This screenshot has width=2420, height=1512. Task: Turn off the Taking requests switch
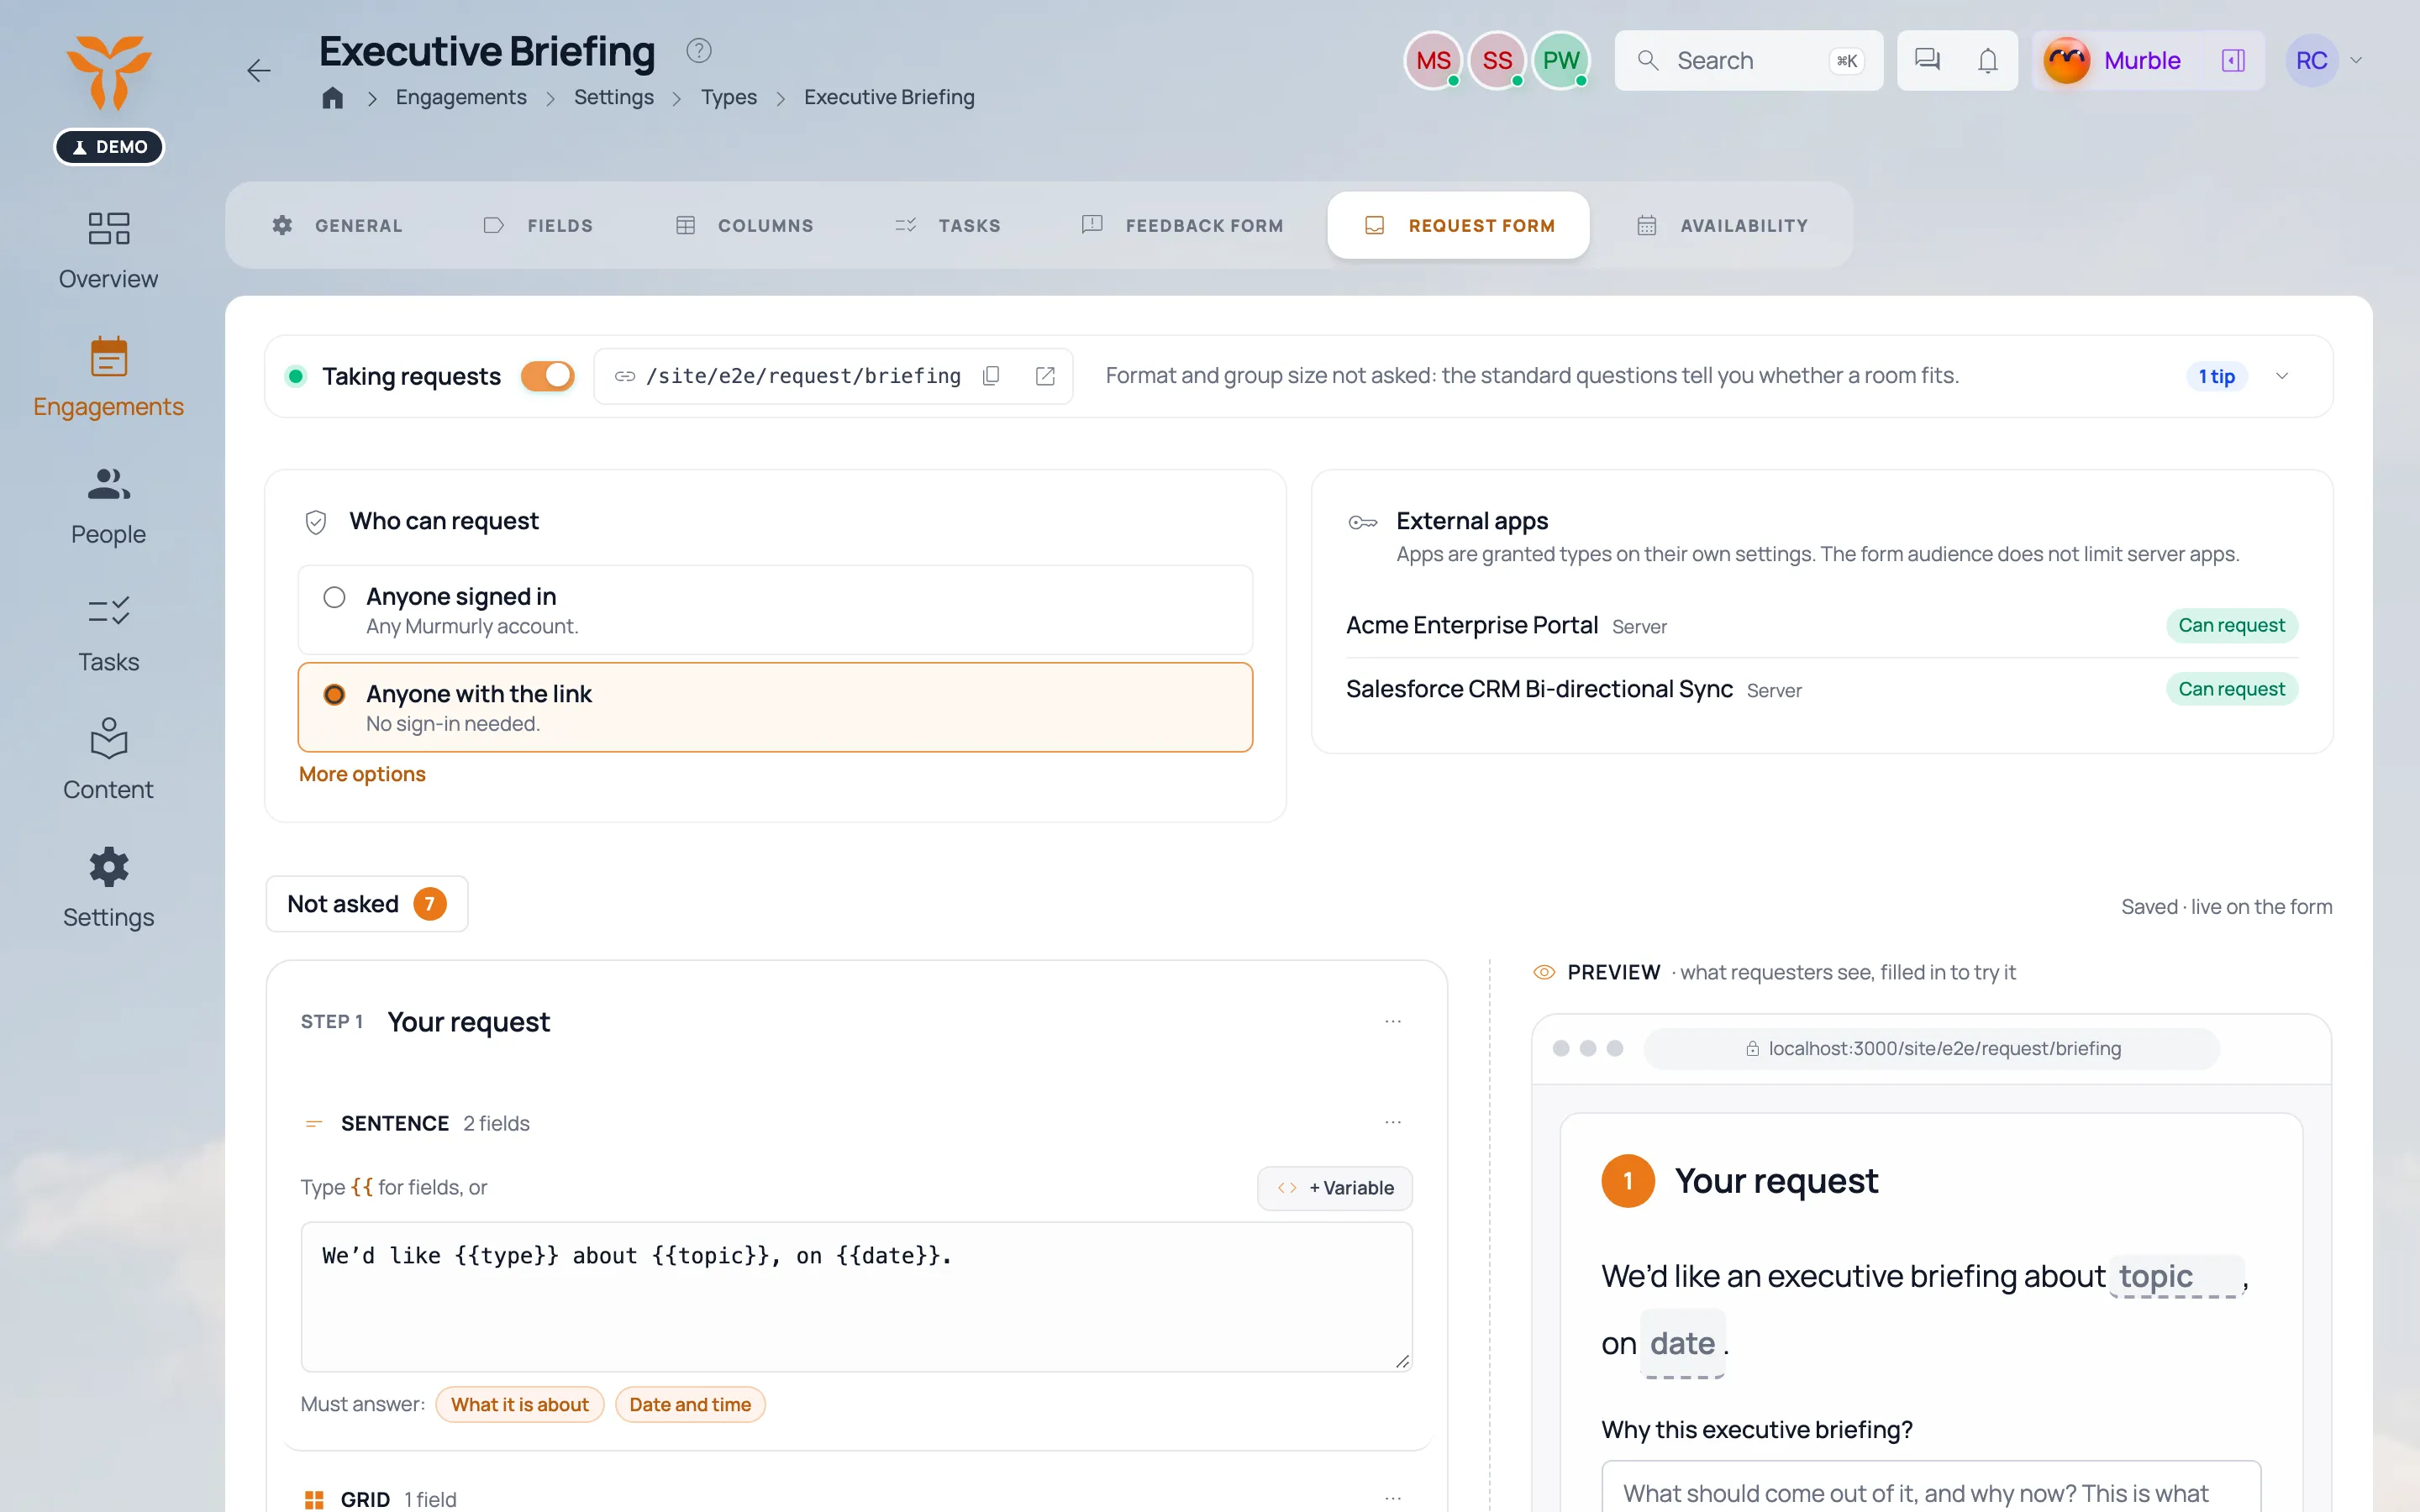point(547,376)
